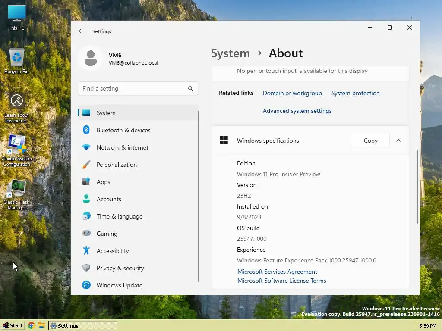Click the VM6@collabnet.local account email
The height and width of the screenshot is (331, 442).
tap(133, 63)
